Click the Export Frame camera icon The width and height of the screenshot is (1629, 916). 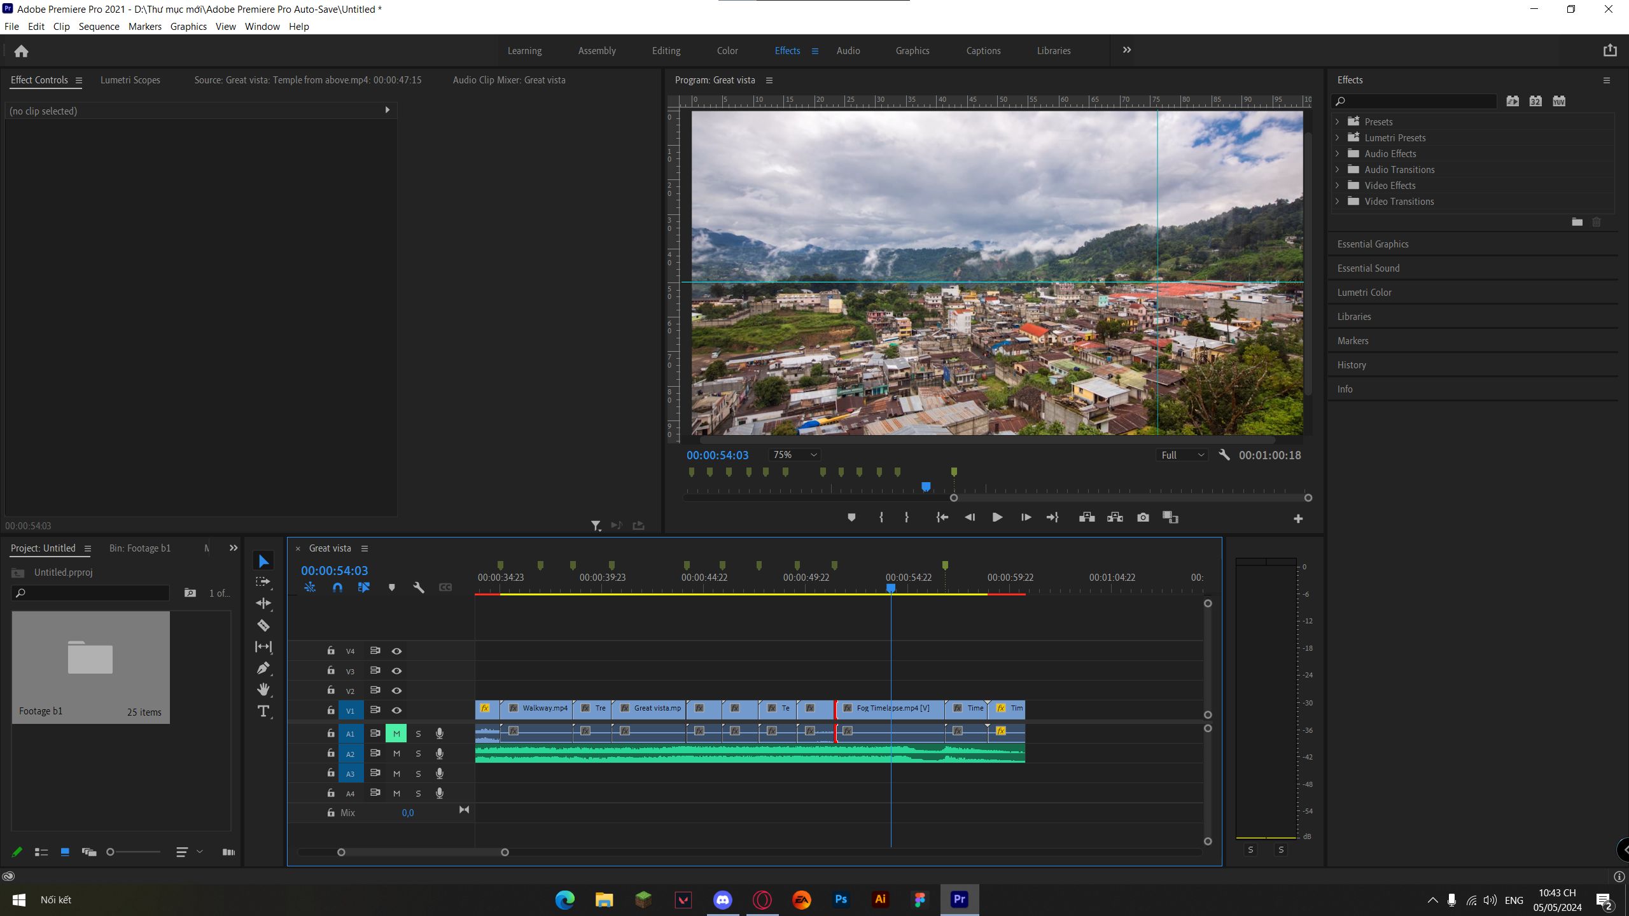click(x=1143, y=518)
